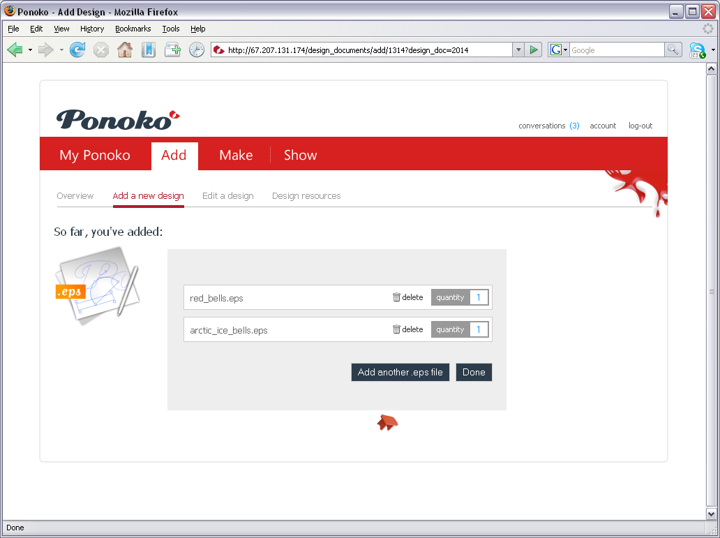Click the Firefox icon in the title bar

[10, 10]
